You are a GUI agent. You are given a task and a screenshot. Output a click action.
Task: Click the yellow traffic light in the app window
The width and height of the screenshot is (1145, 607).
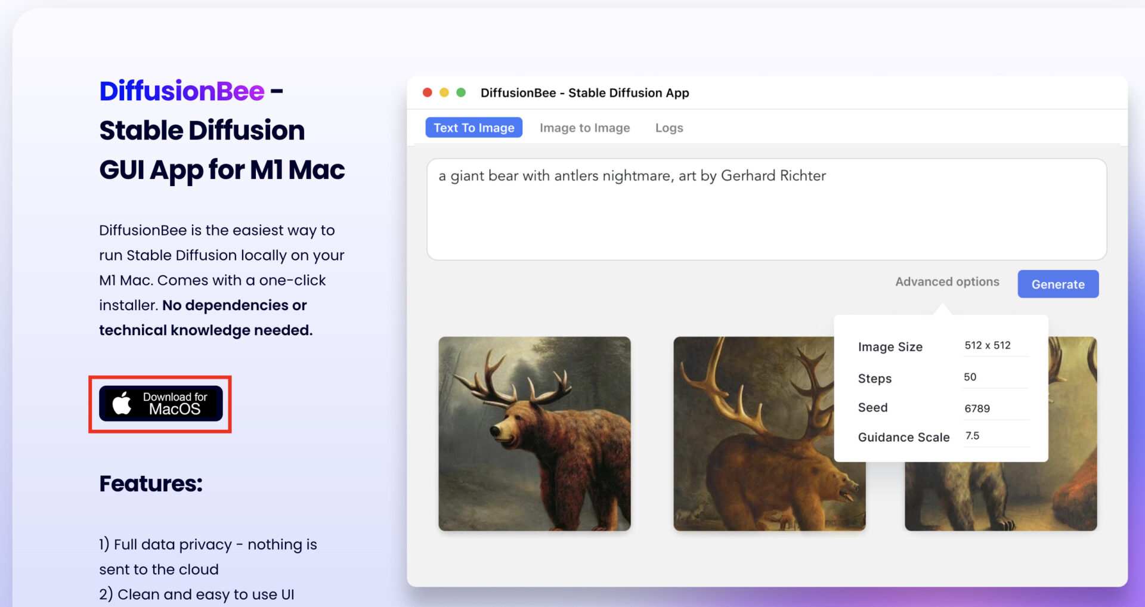pos(444,92)
